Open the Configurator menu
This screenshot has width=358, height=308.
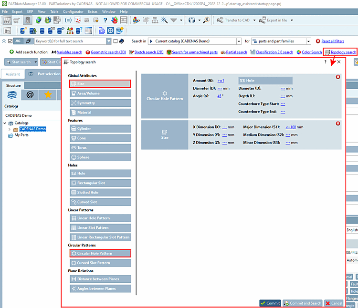coord(73,11)
